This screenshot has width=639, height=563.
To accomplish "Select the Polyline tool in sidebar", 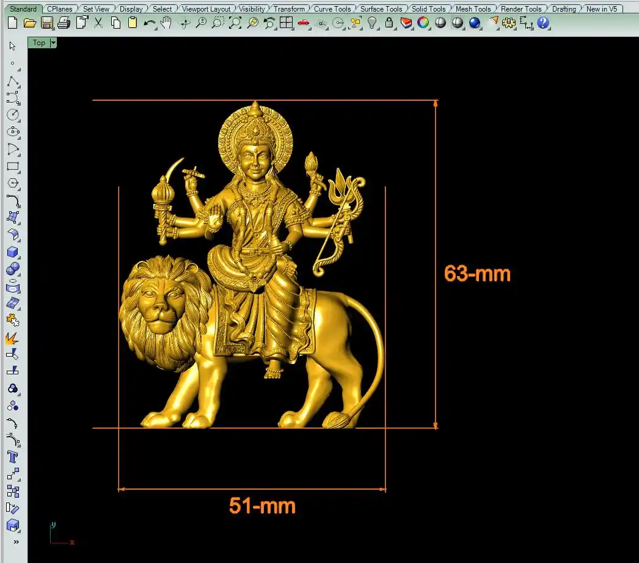I will pos(13,81).
